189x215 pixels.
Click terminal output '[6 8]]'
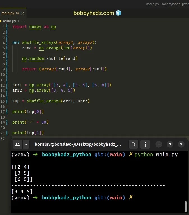point(24,179)
